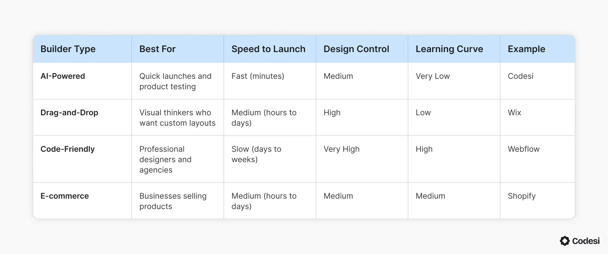
Task: Click the Codesi example cell
Action: click(x=520, y=76)
